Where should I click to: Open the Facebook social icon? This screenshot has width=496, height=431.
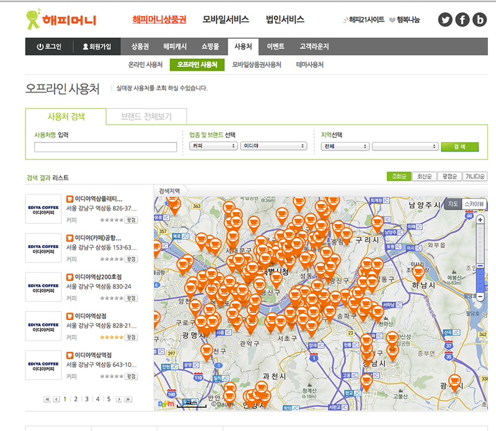(462, 20)
